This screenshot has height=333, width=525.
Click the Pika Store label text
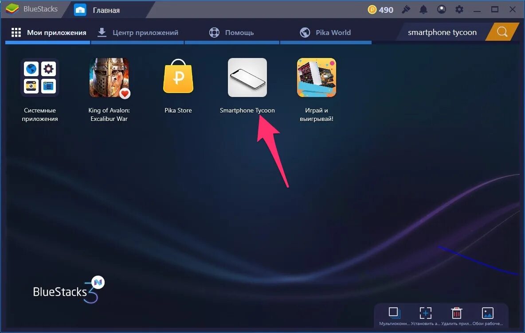(x=178, y=110)
